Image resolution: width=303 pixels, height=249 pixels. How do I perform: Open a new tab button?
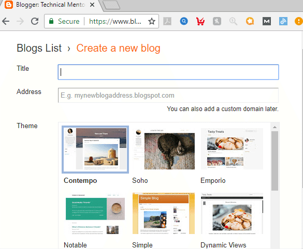tap(111, 5)
